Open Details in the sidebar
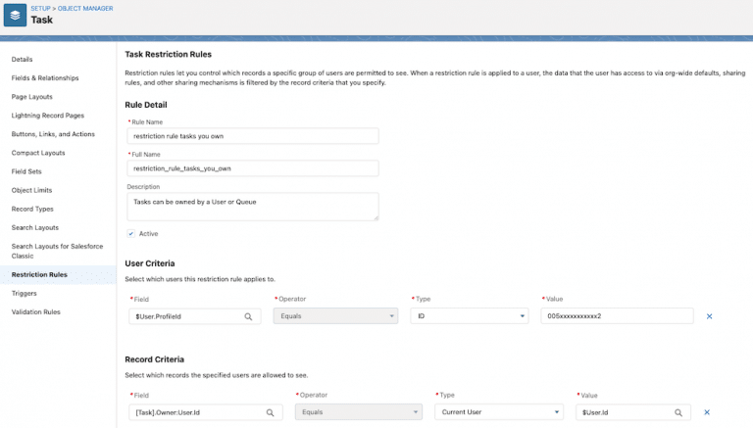This screenshot has height=428, width=753. point(23,60)
